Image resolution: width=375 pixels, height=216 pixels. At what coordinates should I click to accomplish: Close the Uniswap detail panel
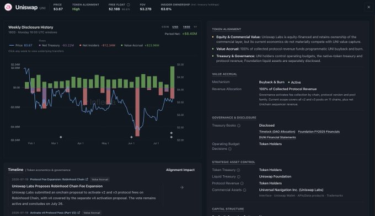pos(368,7)
